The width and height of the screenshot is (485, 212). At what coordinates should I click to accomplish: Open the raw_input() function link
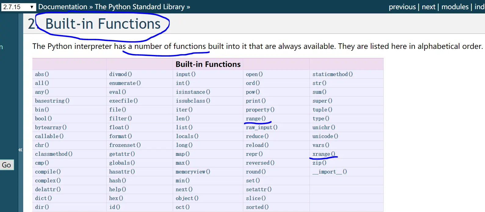[262, 127]
